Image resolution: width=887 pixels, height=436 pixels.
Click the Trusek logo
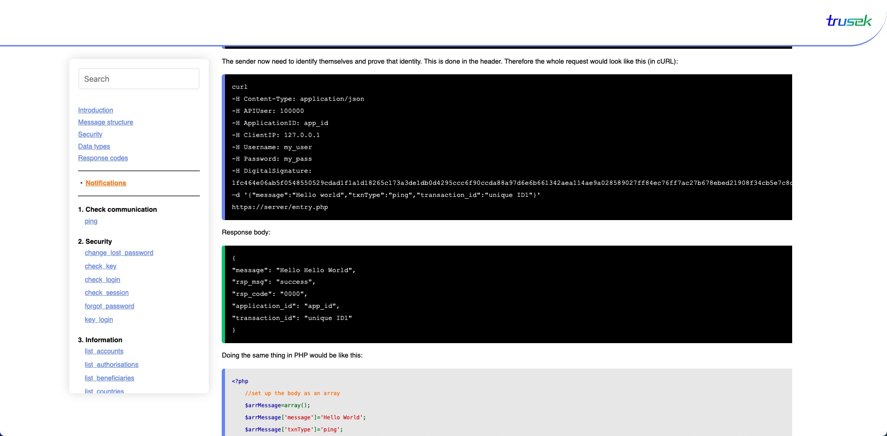pos(848,21)
